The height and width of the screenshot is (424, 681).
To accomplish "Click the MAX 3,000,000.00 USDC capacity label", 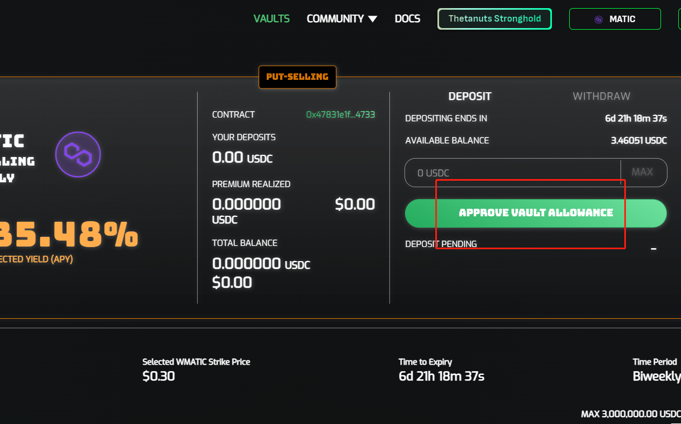I will click(630, 414).
